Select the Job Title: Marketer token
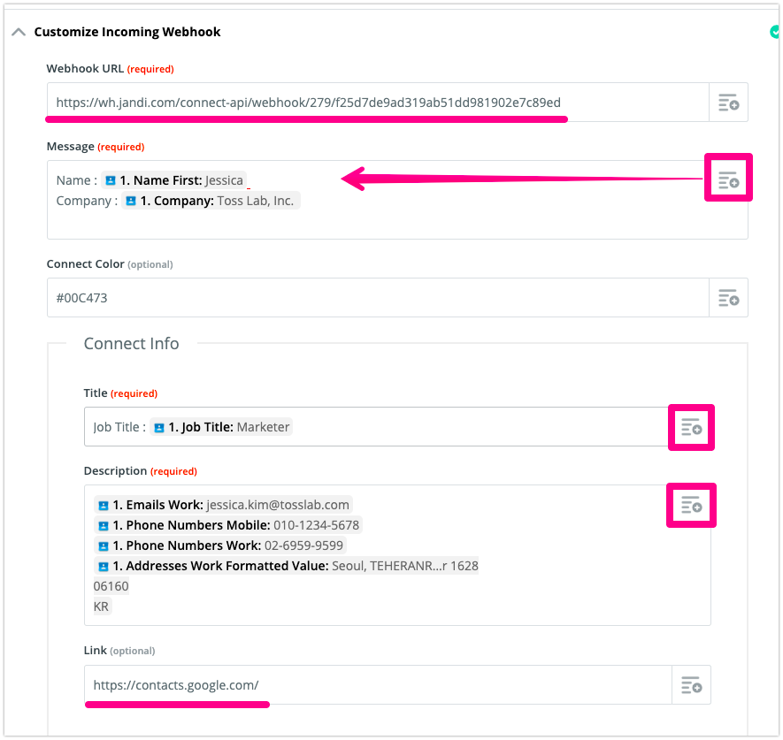This screenshot has height=740, width=783. tap(221, 427)
